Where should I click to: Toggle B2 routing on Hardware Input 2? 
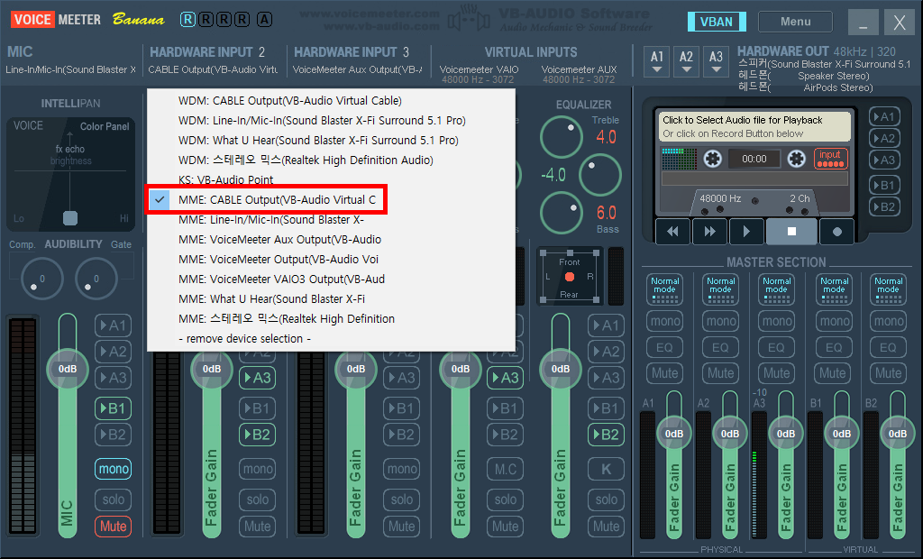pyautogui.click(x=257, y=435)
